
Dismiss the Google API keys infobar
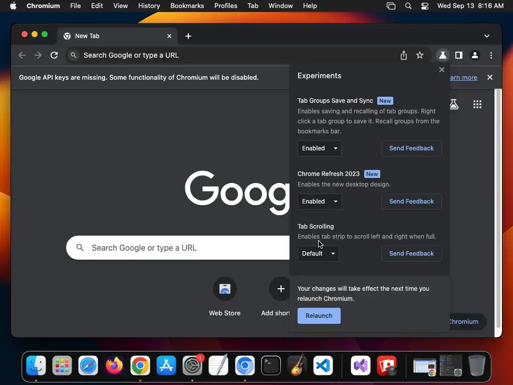pos(490,77)
